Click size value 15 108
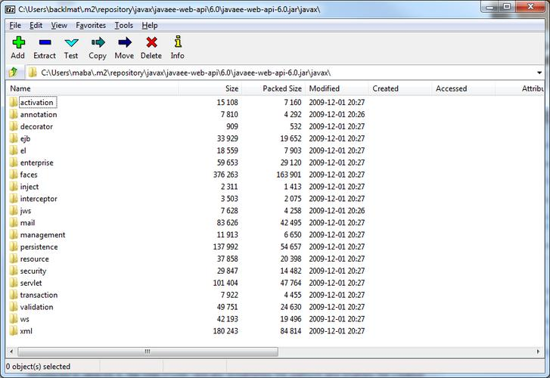This screenshot has height=378, width=550. (227, 102)
